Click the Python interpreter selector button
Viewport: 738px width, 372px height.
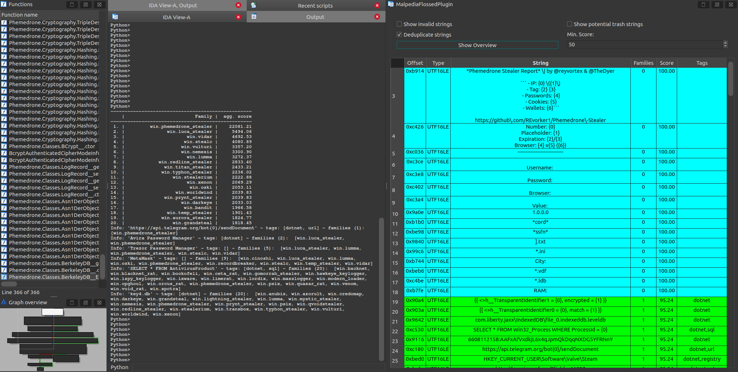(120, 367)
